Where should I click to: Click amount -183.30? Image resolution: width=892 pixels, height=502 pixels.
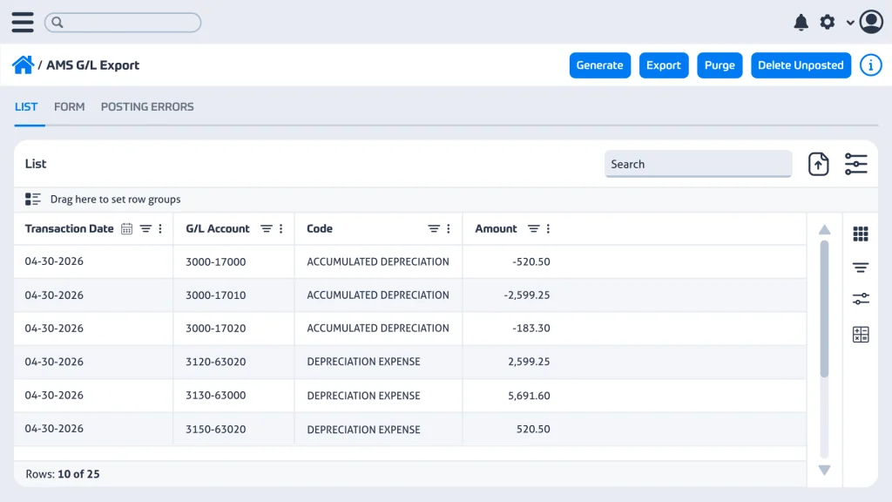point(531,329)
